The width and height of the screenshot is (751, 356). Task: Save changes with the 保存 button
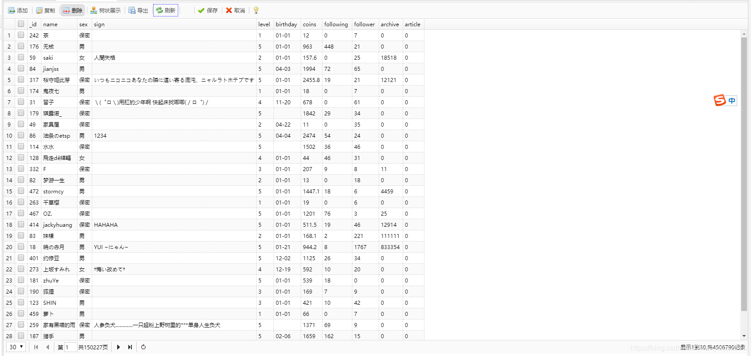click(208, 10)
